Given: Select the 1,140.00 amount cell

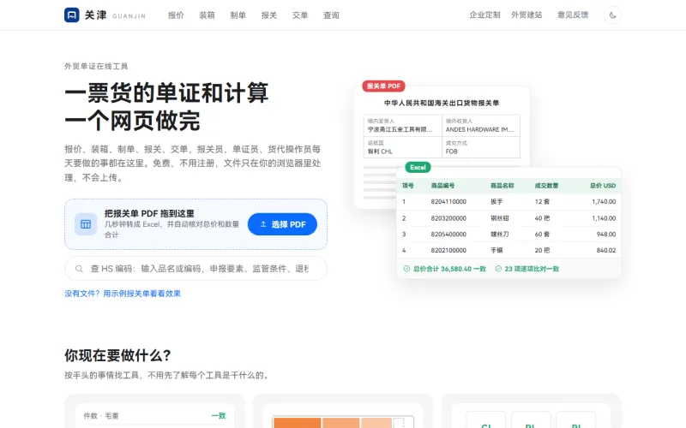Looking at the screenshot, I should [604, 218].
